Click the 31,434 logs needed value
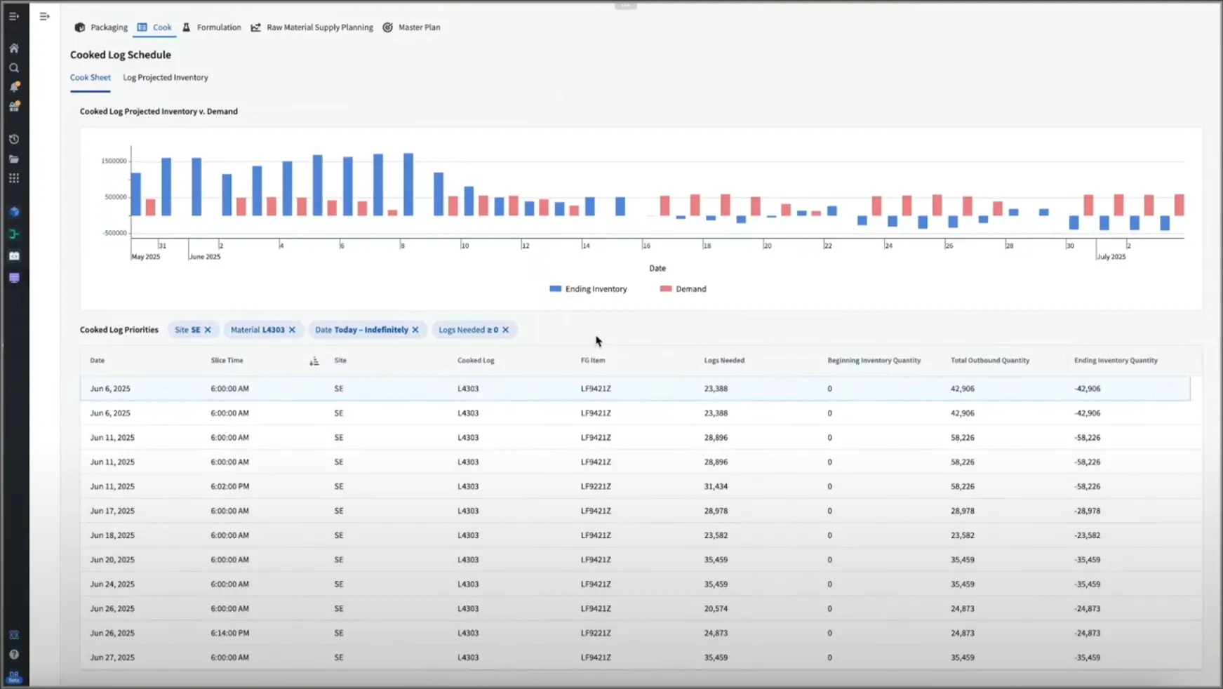Image resolution: width=1223 pixels, height=689 pixels. click(716, 486)
